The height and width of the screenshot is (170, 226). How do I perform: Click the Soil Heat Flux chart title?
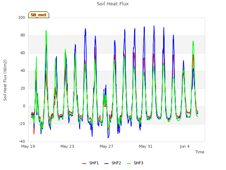tap(113, 4)
